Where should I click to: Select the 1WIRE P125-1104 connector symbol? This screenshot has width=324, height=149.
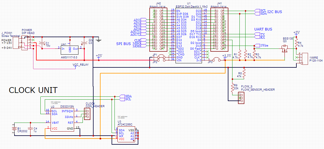coord(305,58)
